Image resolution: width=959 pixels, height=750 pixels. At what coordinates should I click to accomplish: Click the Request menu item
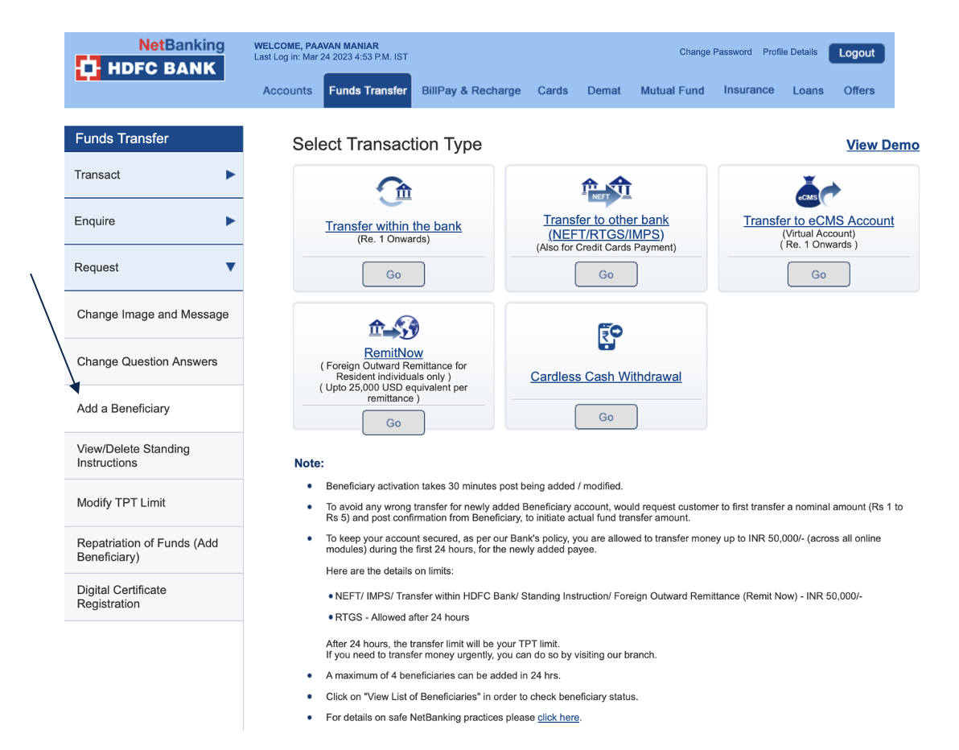(154, 267)
